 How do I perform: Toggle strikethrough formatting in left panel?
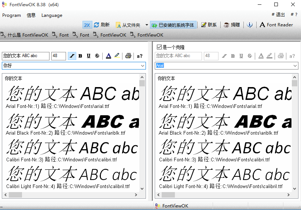tap(97, 56)
